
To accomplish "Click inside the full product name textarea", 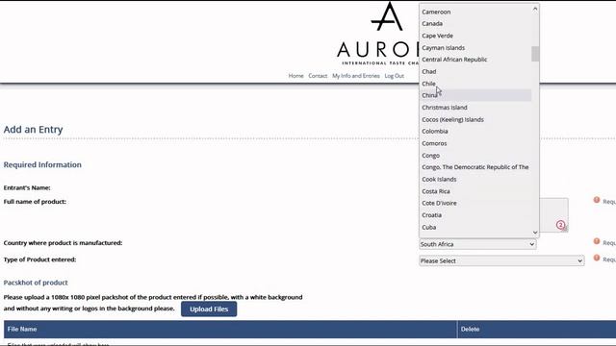I will coord(553,215).
